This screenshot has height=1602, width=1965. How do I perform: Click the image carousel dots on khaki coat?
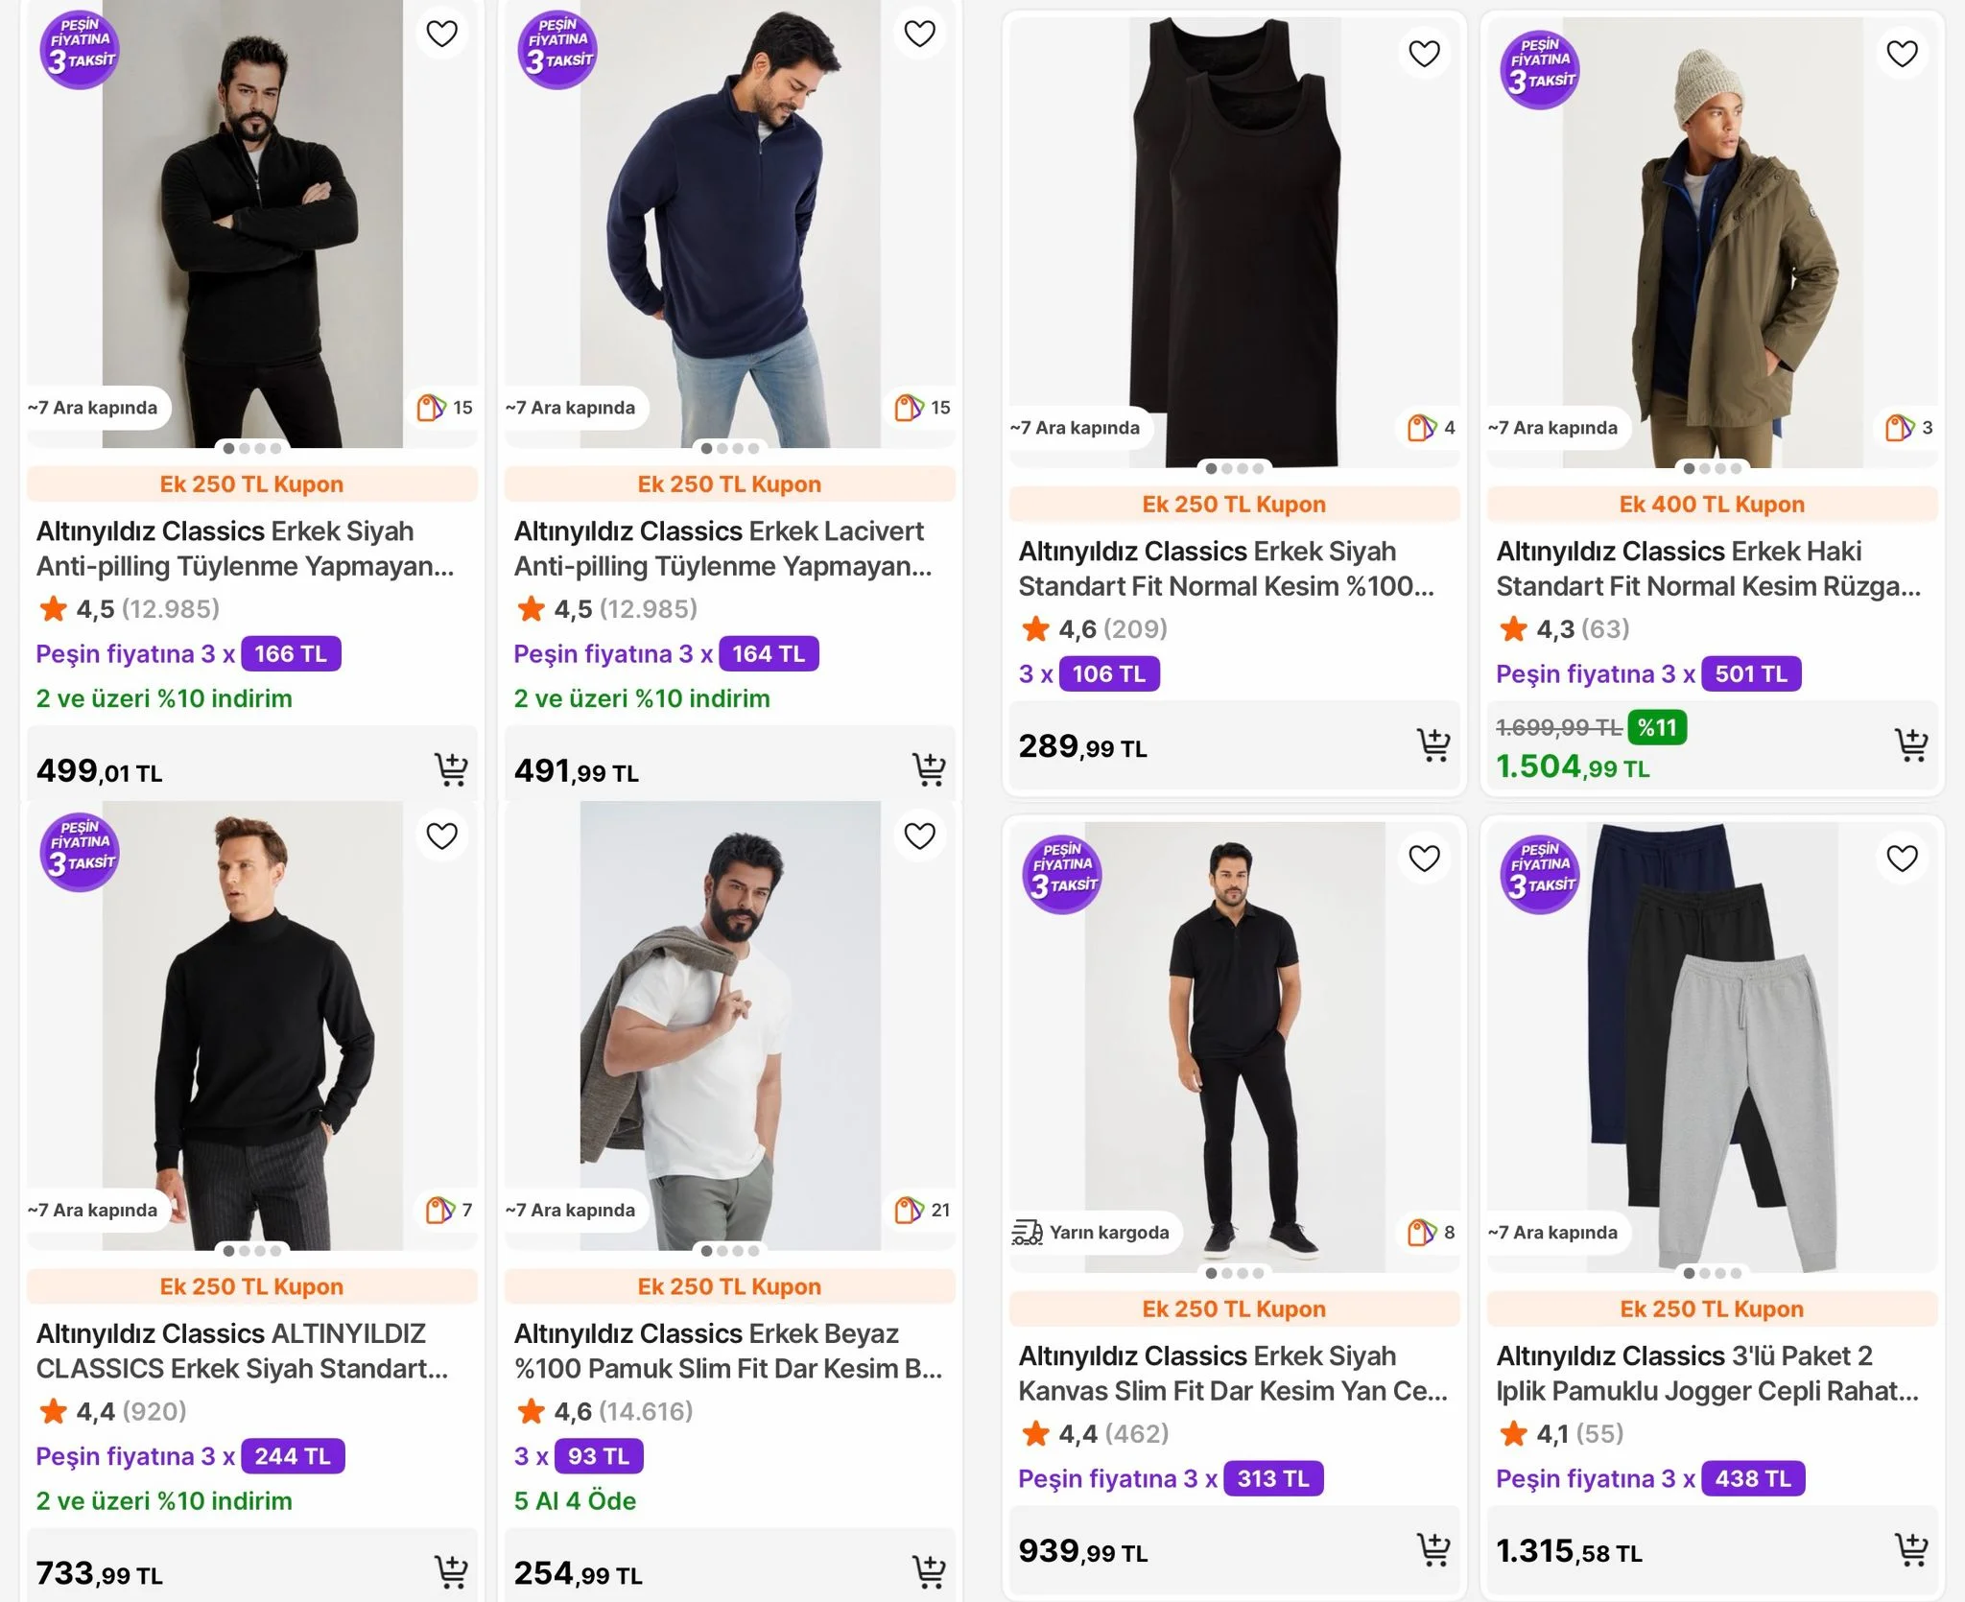point(1712,469)
